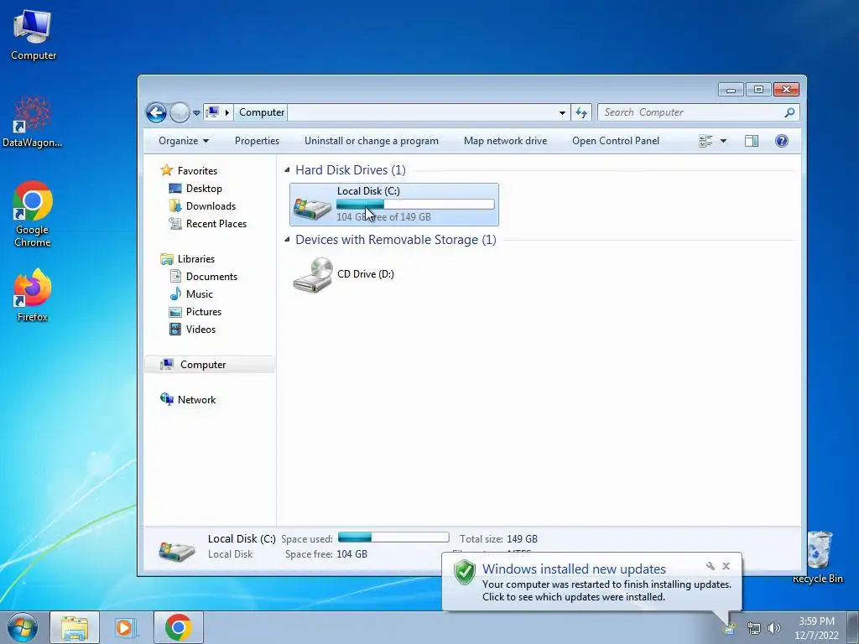Open the Computer desktop icon
The width and height of the screenshot is (859, 644).
click(x=33, y=34)
